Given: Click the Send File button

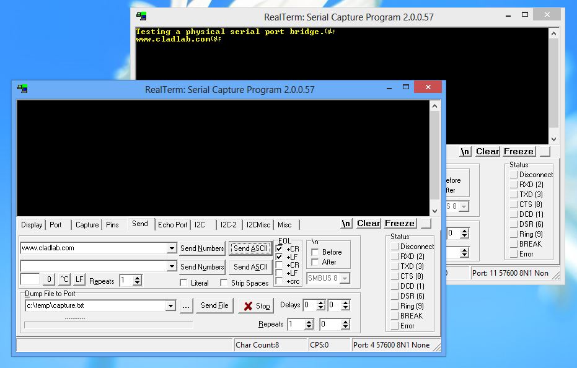Looking at the screenshot, I should tap(214, 305).
